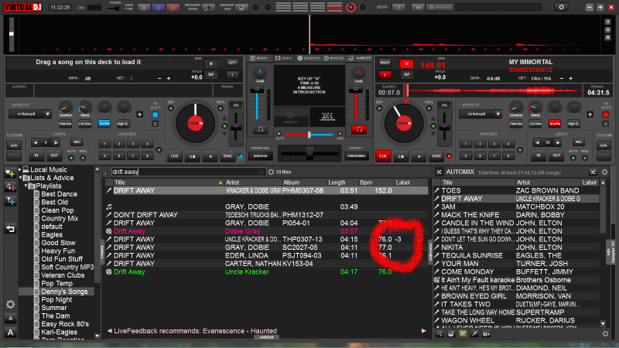Click right deck SYNC button
619x348 pixels.
point(436,156)
